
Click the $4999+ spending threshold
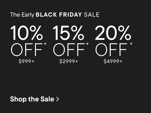(113, 61)
